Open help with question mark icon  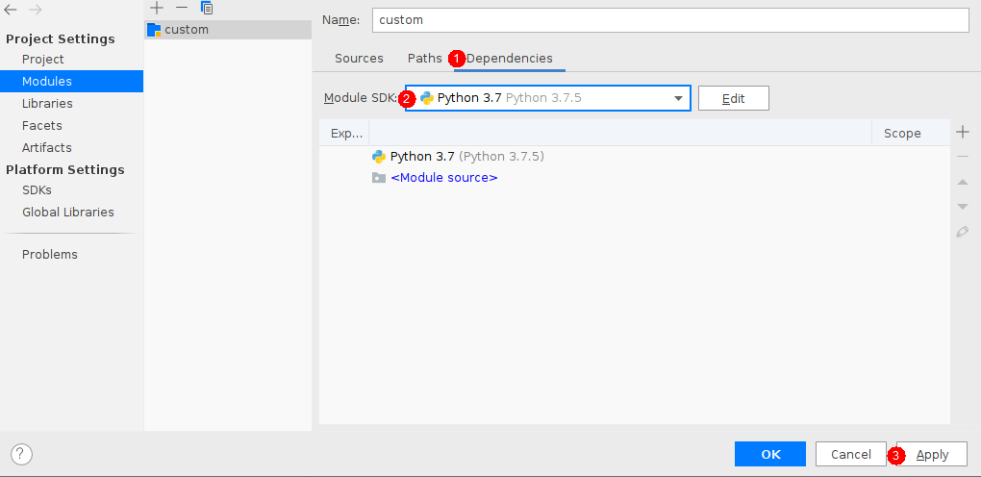(x=21, y=455)
